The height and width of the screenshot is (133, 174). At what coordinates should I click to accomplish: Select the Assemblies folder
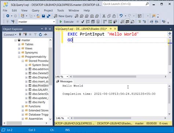(36, 119)
